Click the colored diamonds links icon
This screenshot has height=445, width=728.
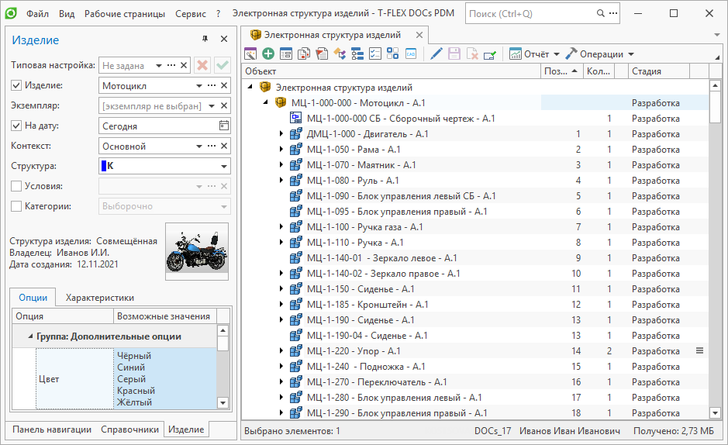click(x=340, y=54)
